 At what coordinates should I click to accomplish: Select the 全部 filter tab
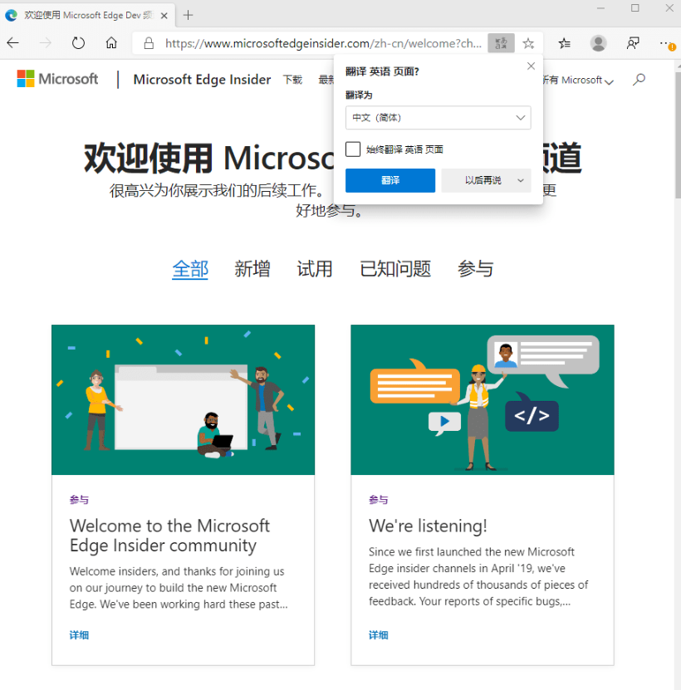pos(189,269)
